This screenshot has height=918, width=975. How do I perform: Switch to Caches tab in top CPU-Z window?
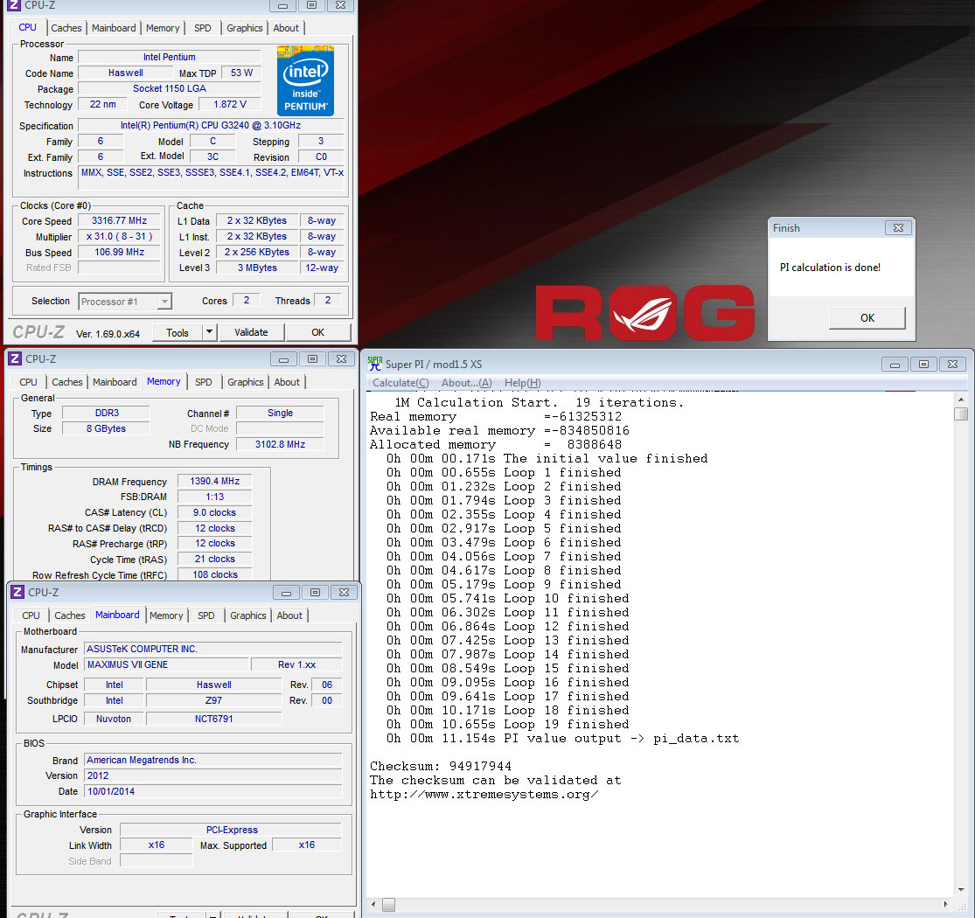(x=66, y=28)
